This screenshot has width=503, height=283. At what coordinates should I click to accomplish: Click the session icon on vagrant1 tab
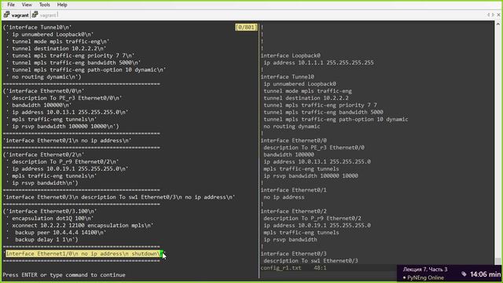tap(35, 15)
